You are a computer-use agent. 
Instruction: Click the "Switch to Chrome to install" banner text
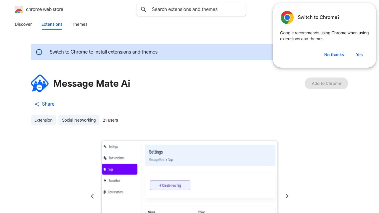pos(104,52)
